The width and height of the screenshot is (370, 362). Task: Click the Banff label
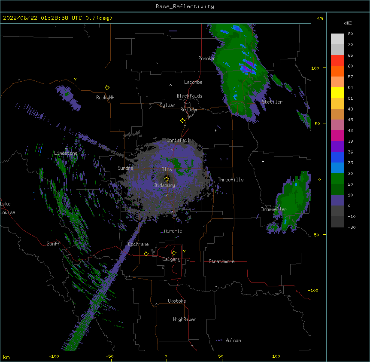[53, 244]
